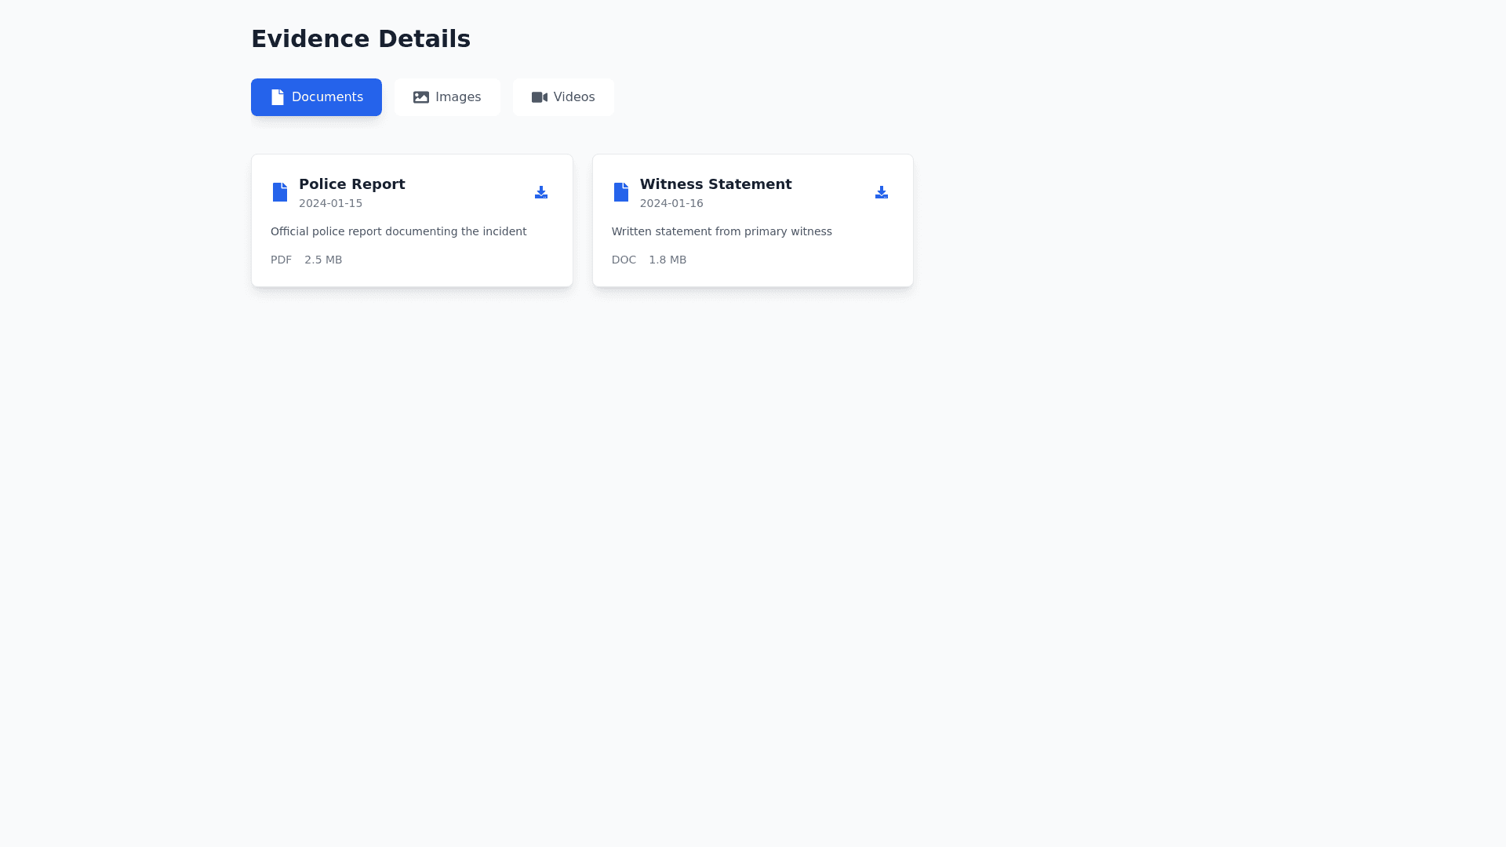The height and width of the screenshot is (847, 1506).
Task: Download the Police Report file
Action: pyautogui.click(x=541, y=192)
